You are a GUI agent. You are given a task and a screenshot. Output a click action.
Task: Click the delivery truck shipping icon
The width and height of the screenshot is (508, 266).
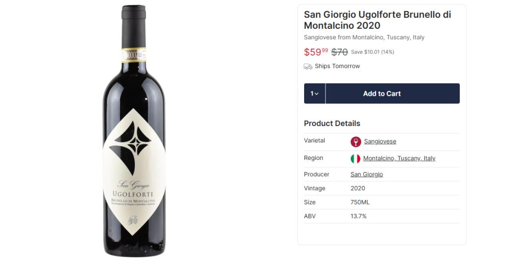tap(308, 66)
